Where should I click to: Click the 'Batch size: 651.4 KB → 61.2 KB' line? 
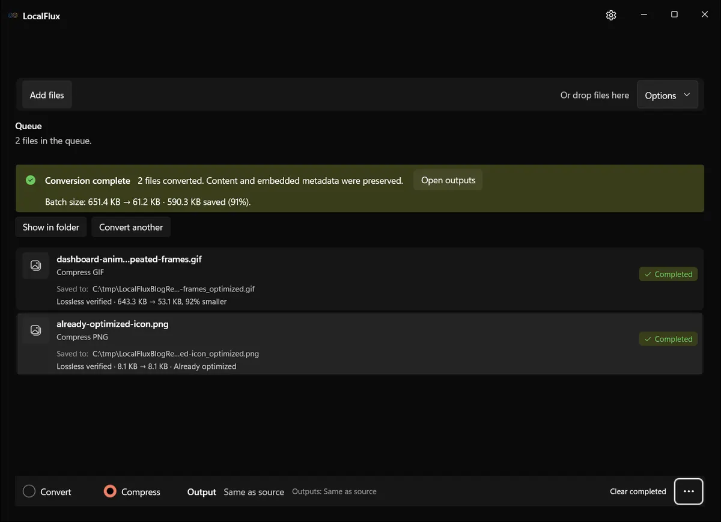148,202
